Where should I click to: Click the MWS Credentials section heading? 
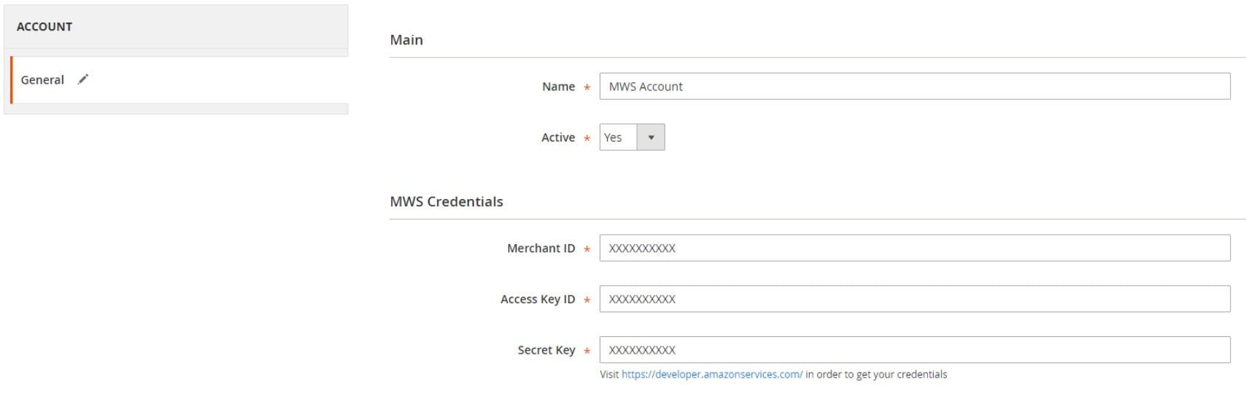pos(446,202)
